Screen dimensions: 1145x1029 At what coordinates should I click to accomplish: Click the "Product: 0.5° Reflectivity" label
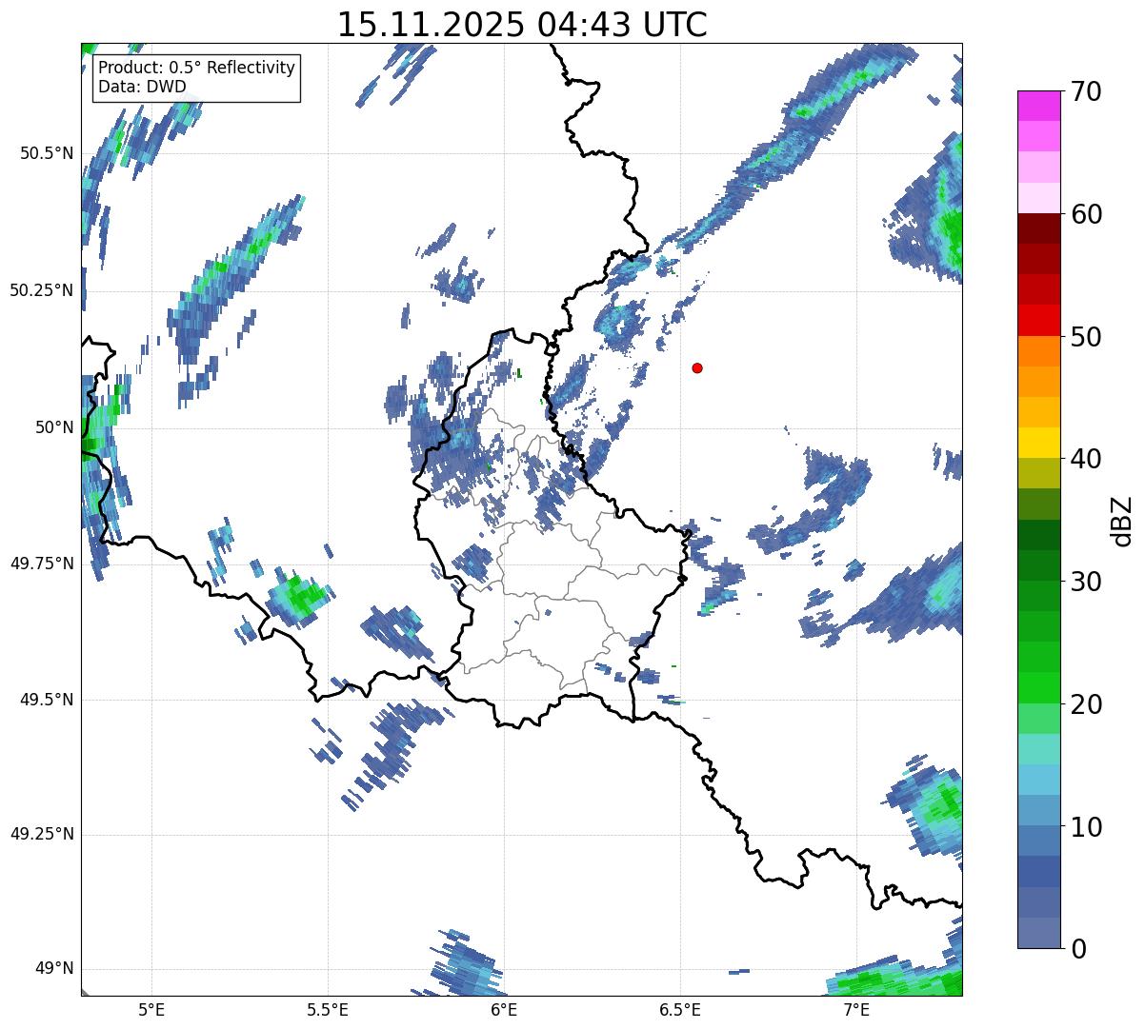tap(196, 69)
